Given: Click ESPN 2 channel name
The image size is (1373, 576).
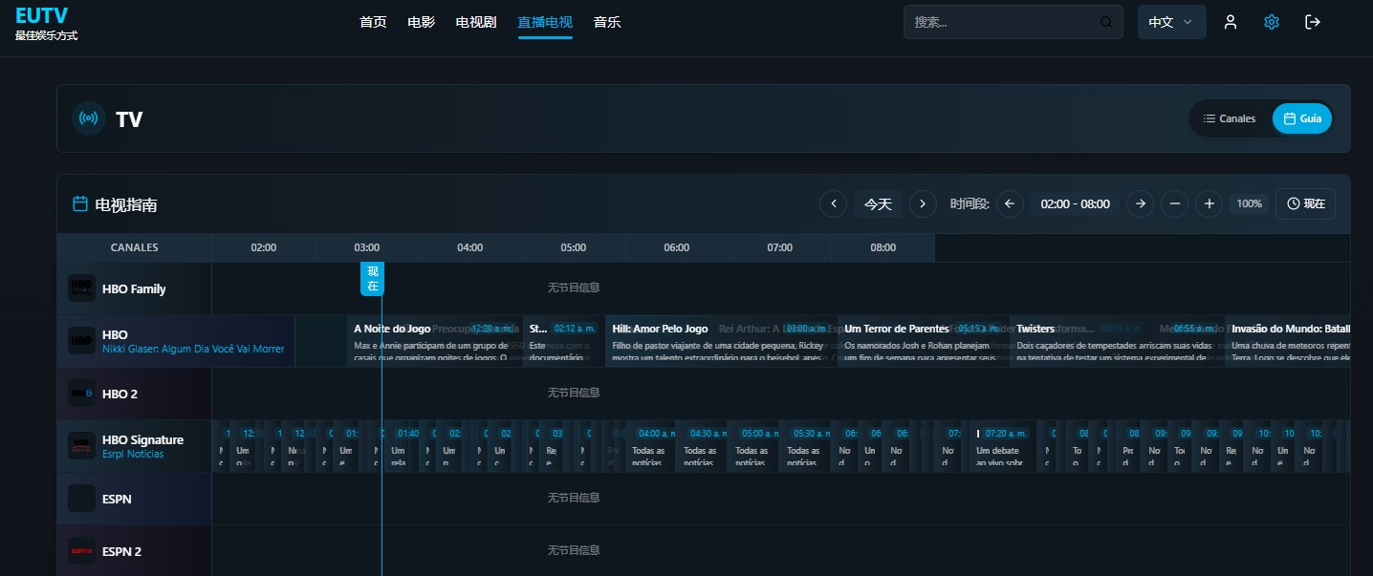Looking at the screenshot, I should tap(121, 551).
